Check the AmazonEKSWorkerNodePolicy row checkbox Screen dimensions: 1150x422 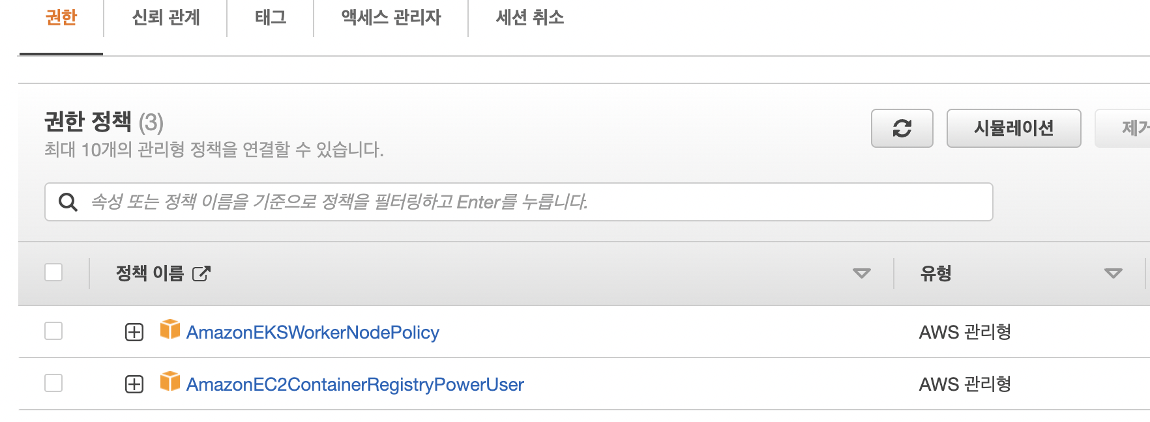(53, 331)
